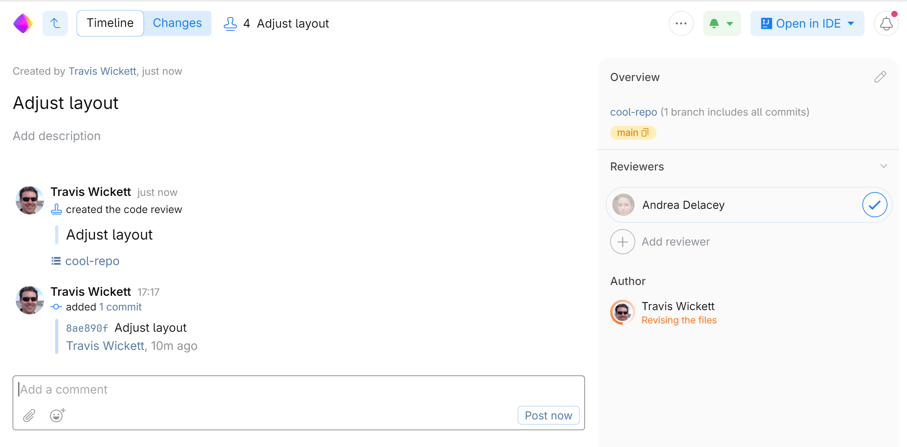907x447 pixels.
Task: Switch to the Timeline tab
Action: tap(110, 23)
